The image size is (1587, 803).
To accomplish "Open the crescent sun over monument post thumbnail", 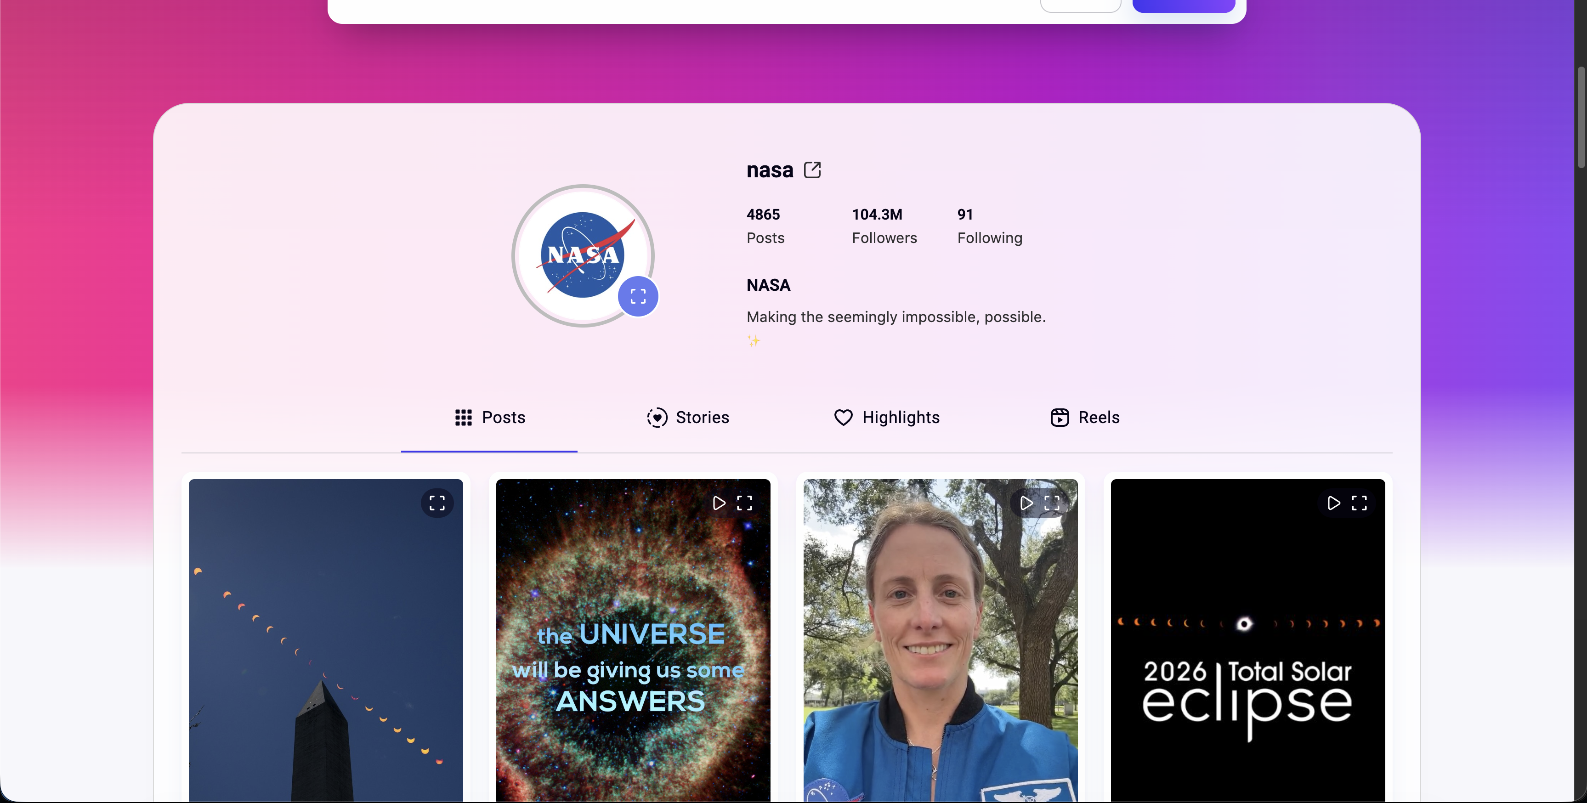I will (326, 640).
